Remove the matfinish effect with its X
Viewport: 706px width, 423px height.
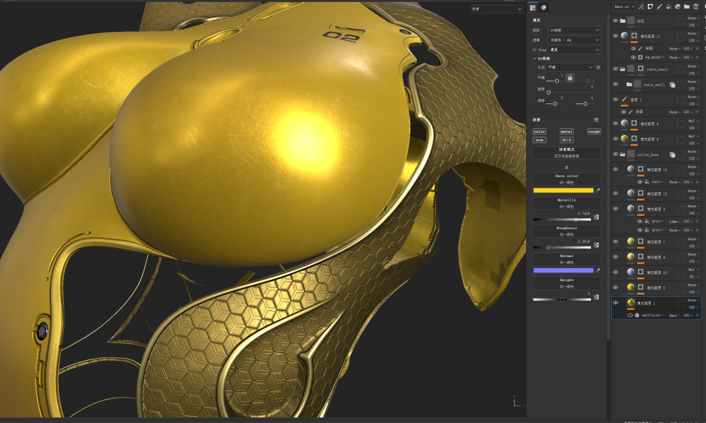(697, 315)
